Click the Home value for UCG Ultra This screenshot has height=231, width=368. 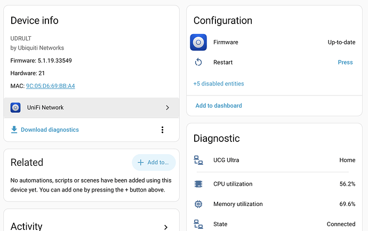coord(347,160)
